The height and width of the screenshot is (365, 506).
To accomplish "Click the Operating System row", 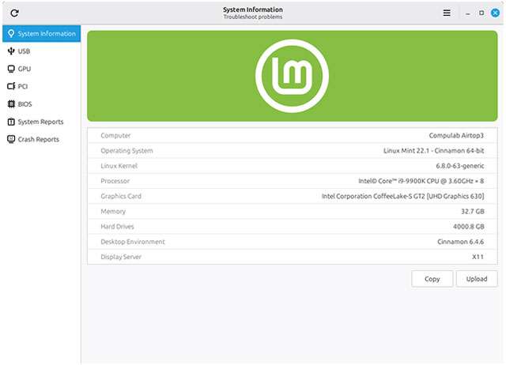I will click(293, 151).
